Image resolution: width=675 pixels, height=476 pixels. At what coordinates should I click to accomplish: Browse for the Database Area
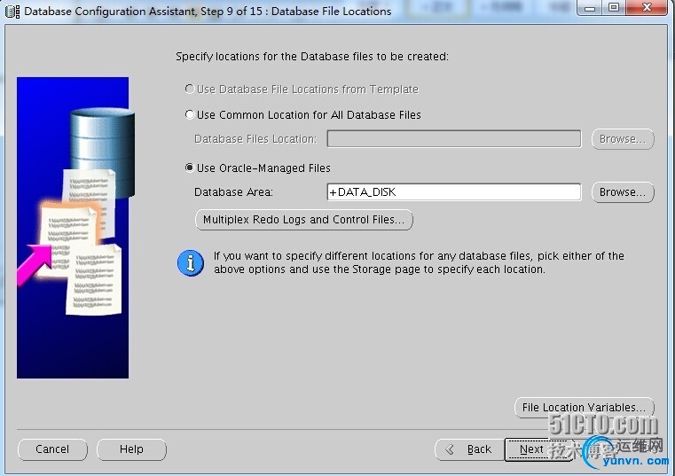coord(623,192)
